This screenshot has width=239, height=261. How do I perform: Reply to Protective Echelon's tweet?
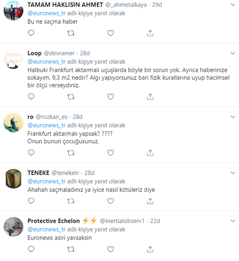pyautogui.click(x=31, y=249)
